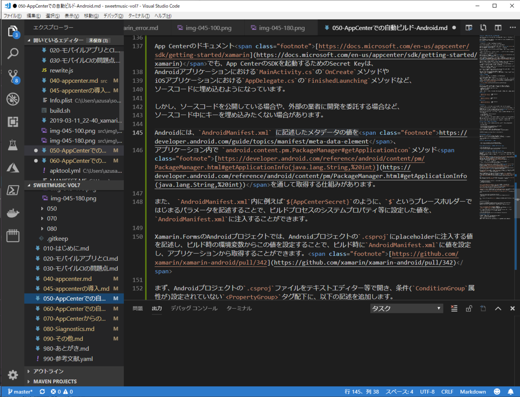This screenshot has width=520, height=397.
Task: Show errors and warnings count in status bar
Action: click(x=62, y=392)
